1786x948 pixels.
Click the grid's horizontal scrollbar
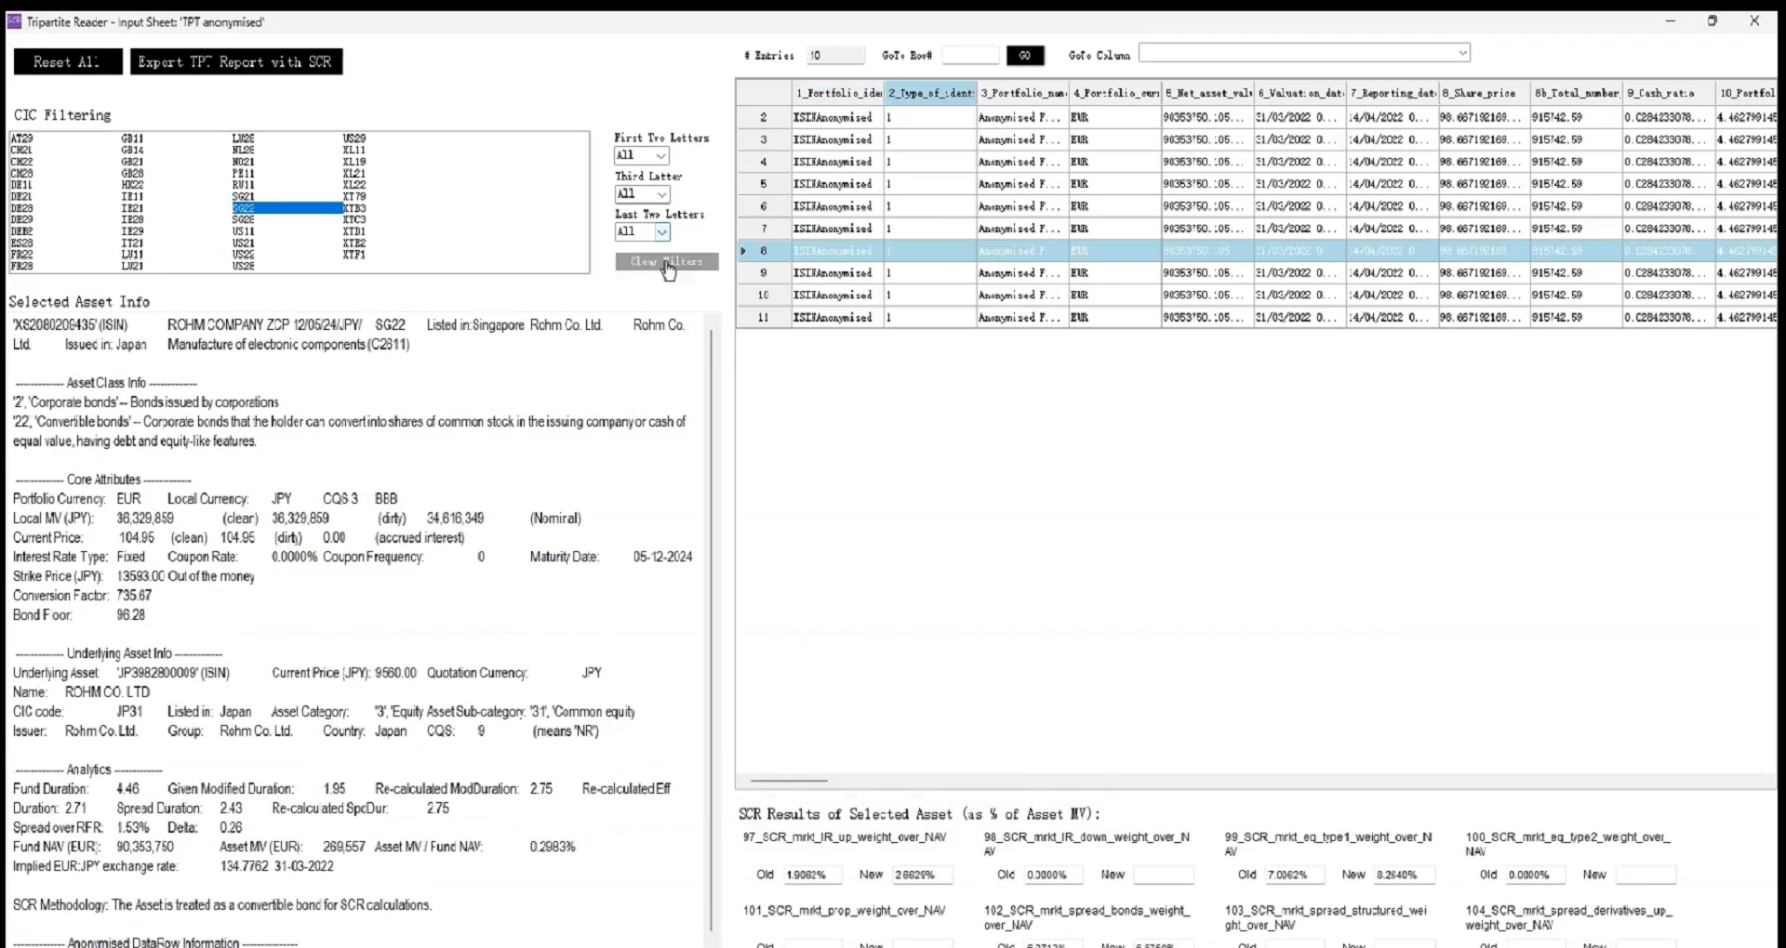point(789,781)
